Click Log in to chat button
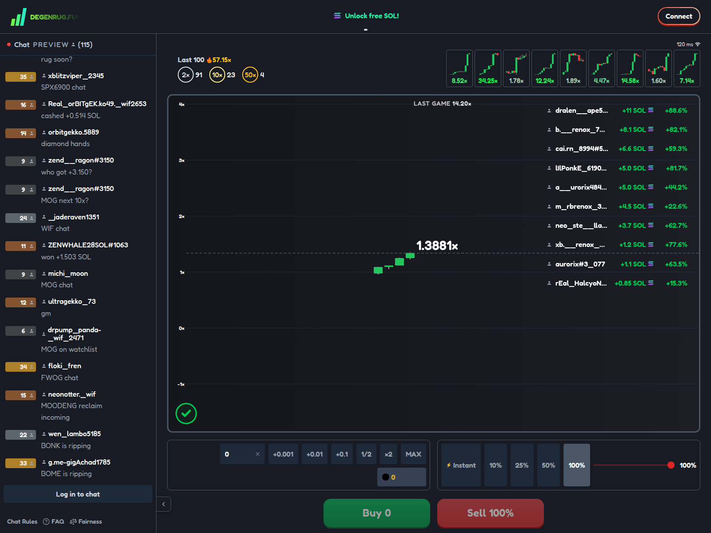The height and width of the screenshot is (533, 711). [78, 494]
